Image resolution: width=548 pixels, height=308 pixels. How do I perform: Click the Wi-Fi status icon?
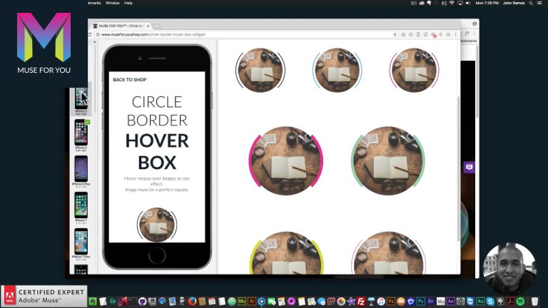pos(452,3)
